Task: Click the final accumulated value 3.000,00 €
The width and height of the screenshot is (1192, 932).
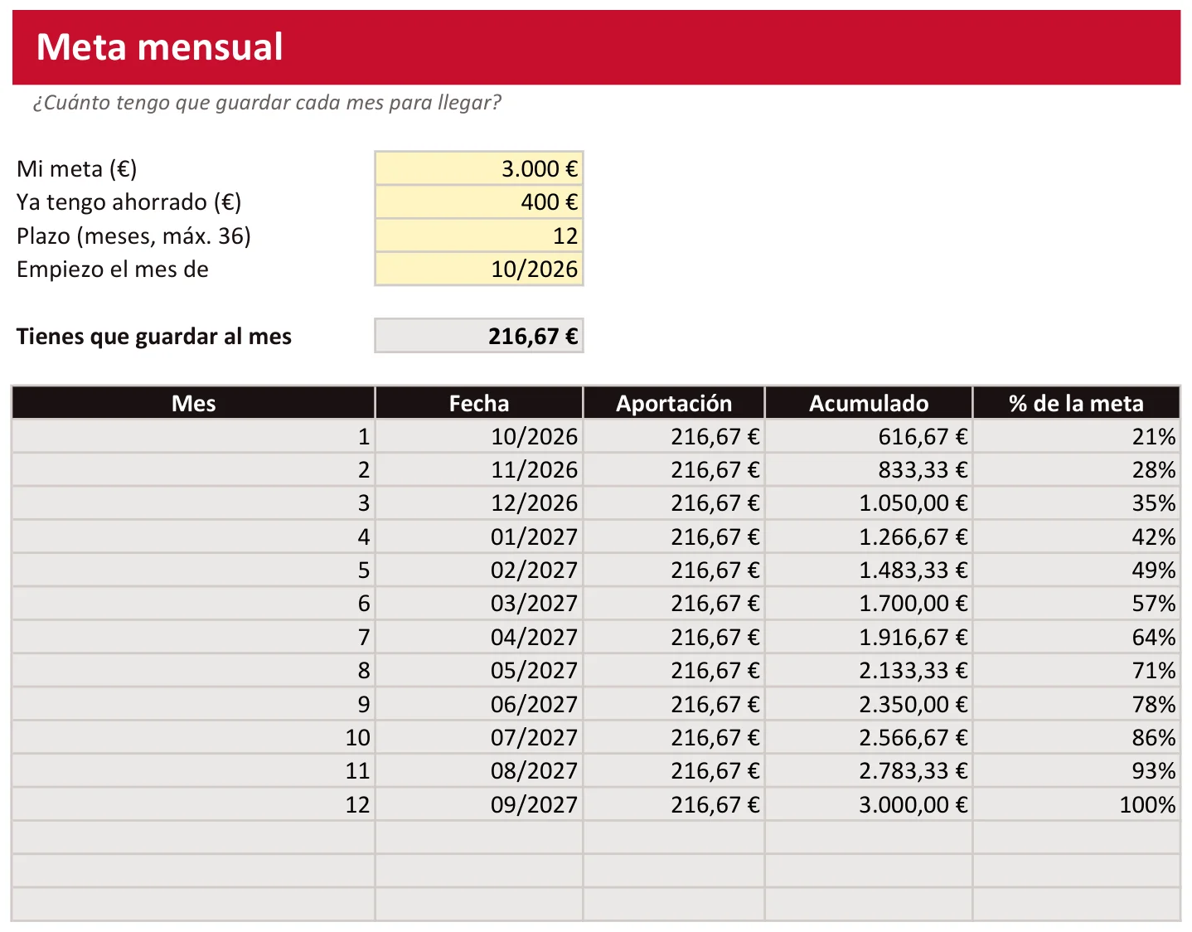Action: (869, 804)
